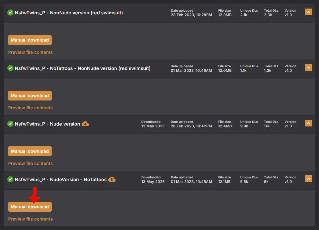Click green checkmark beside NoTattoos - NonNude version
This screenshot has height=230, width=319.
point(10,68)
